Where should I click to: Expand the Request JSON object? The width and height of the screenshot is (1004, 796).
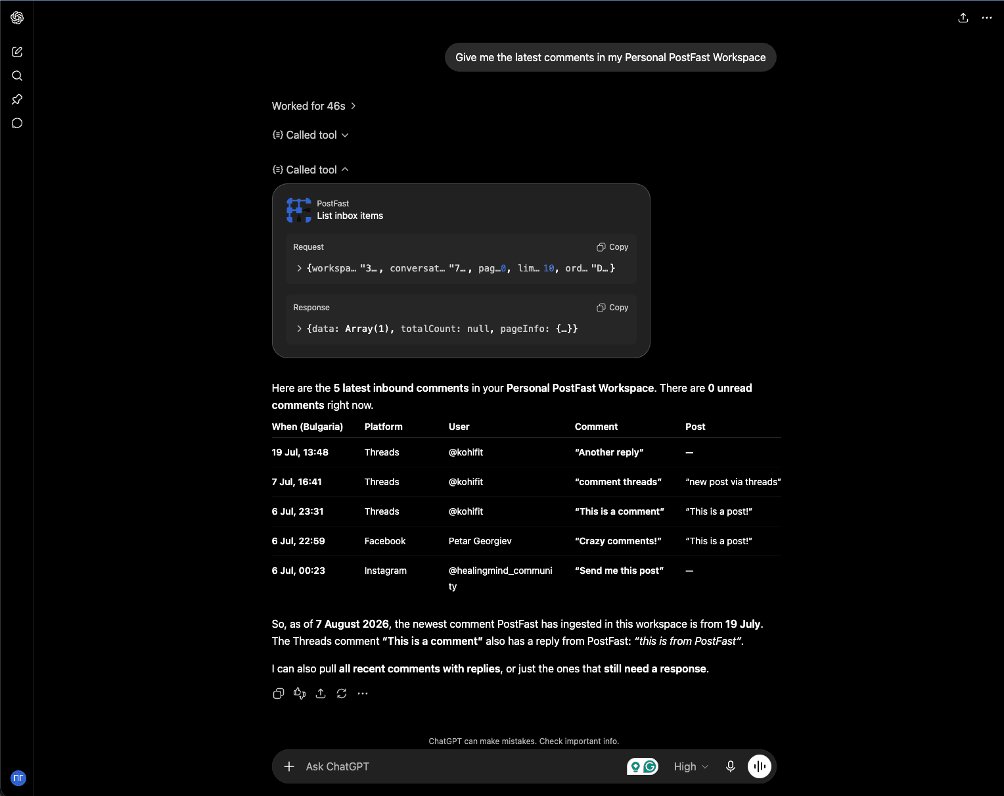[300, 268]
